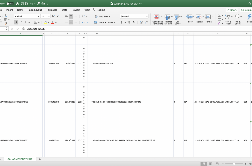Select the SAHARA ENERGY 2017 sheet tab

[20, 159]
